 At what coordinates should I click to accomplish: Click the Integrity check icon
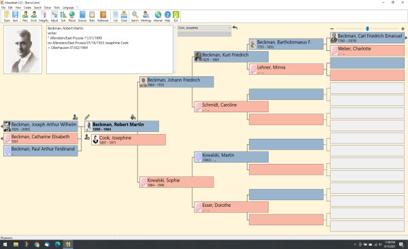point(44,16)
